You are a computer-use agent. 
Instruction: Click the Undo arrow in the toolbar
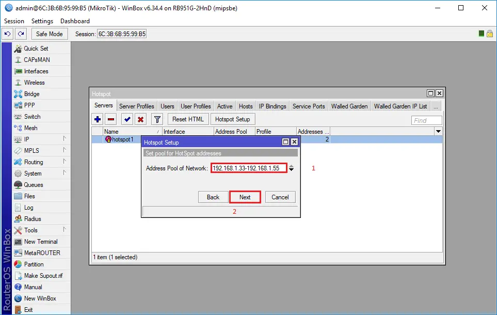coord(8,34)
